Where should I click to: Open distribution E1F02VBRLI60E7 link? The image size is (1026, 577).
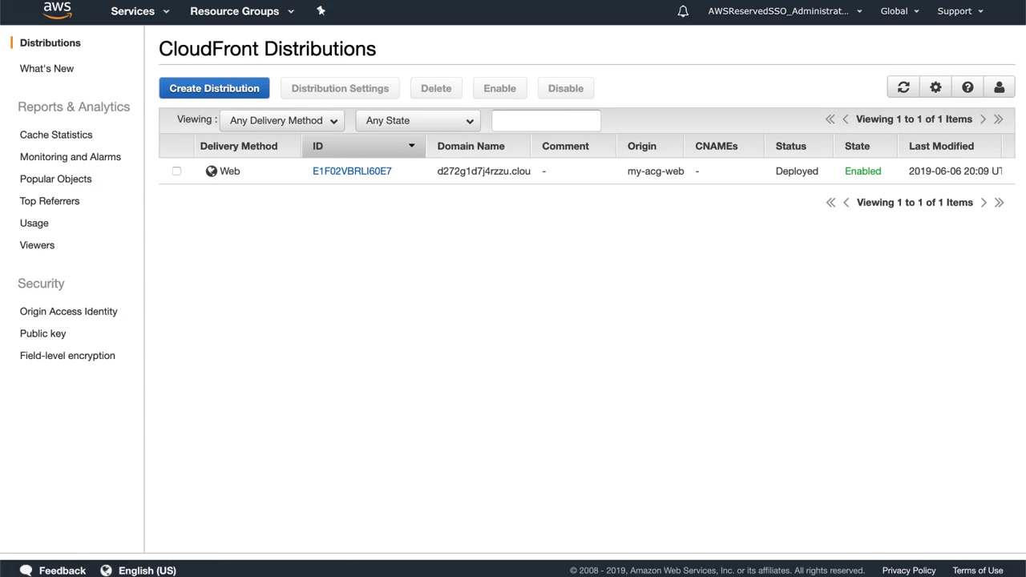click(352, 171)
